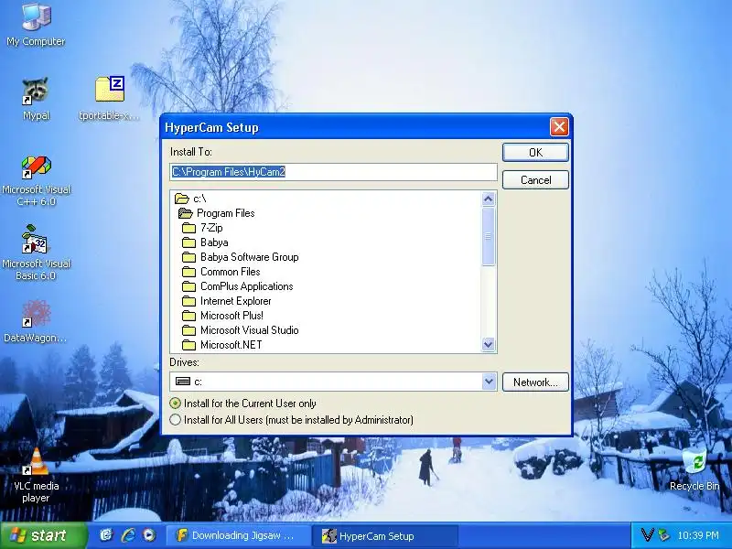Select the ComPlus Applications folder
Screen dimensions: 732x549
pyautogui.click(x=238, y=286)
